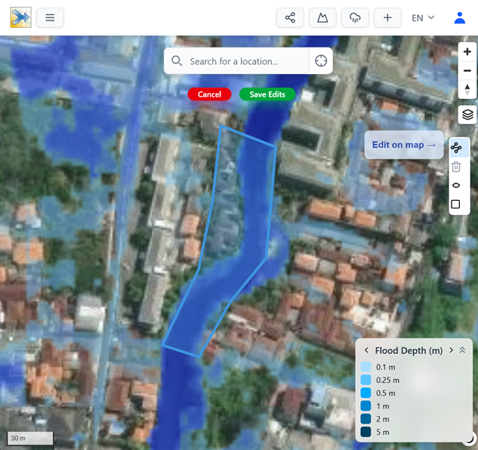
Task: Select the rectangle draw tool
Action: click(x=456, y=205)
